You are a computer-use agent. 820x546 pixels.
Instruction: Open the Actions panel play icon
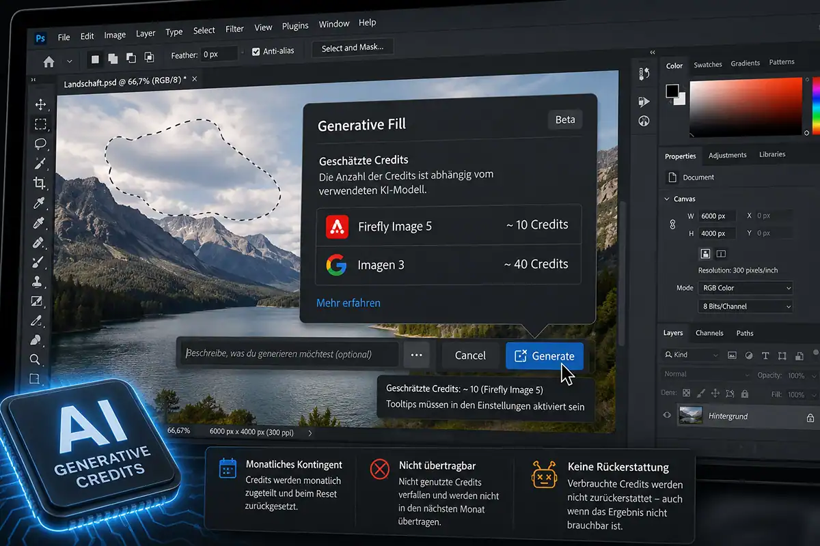click(644, 102)
